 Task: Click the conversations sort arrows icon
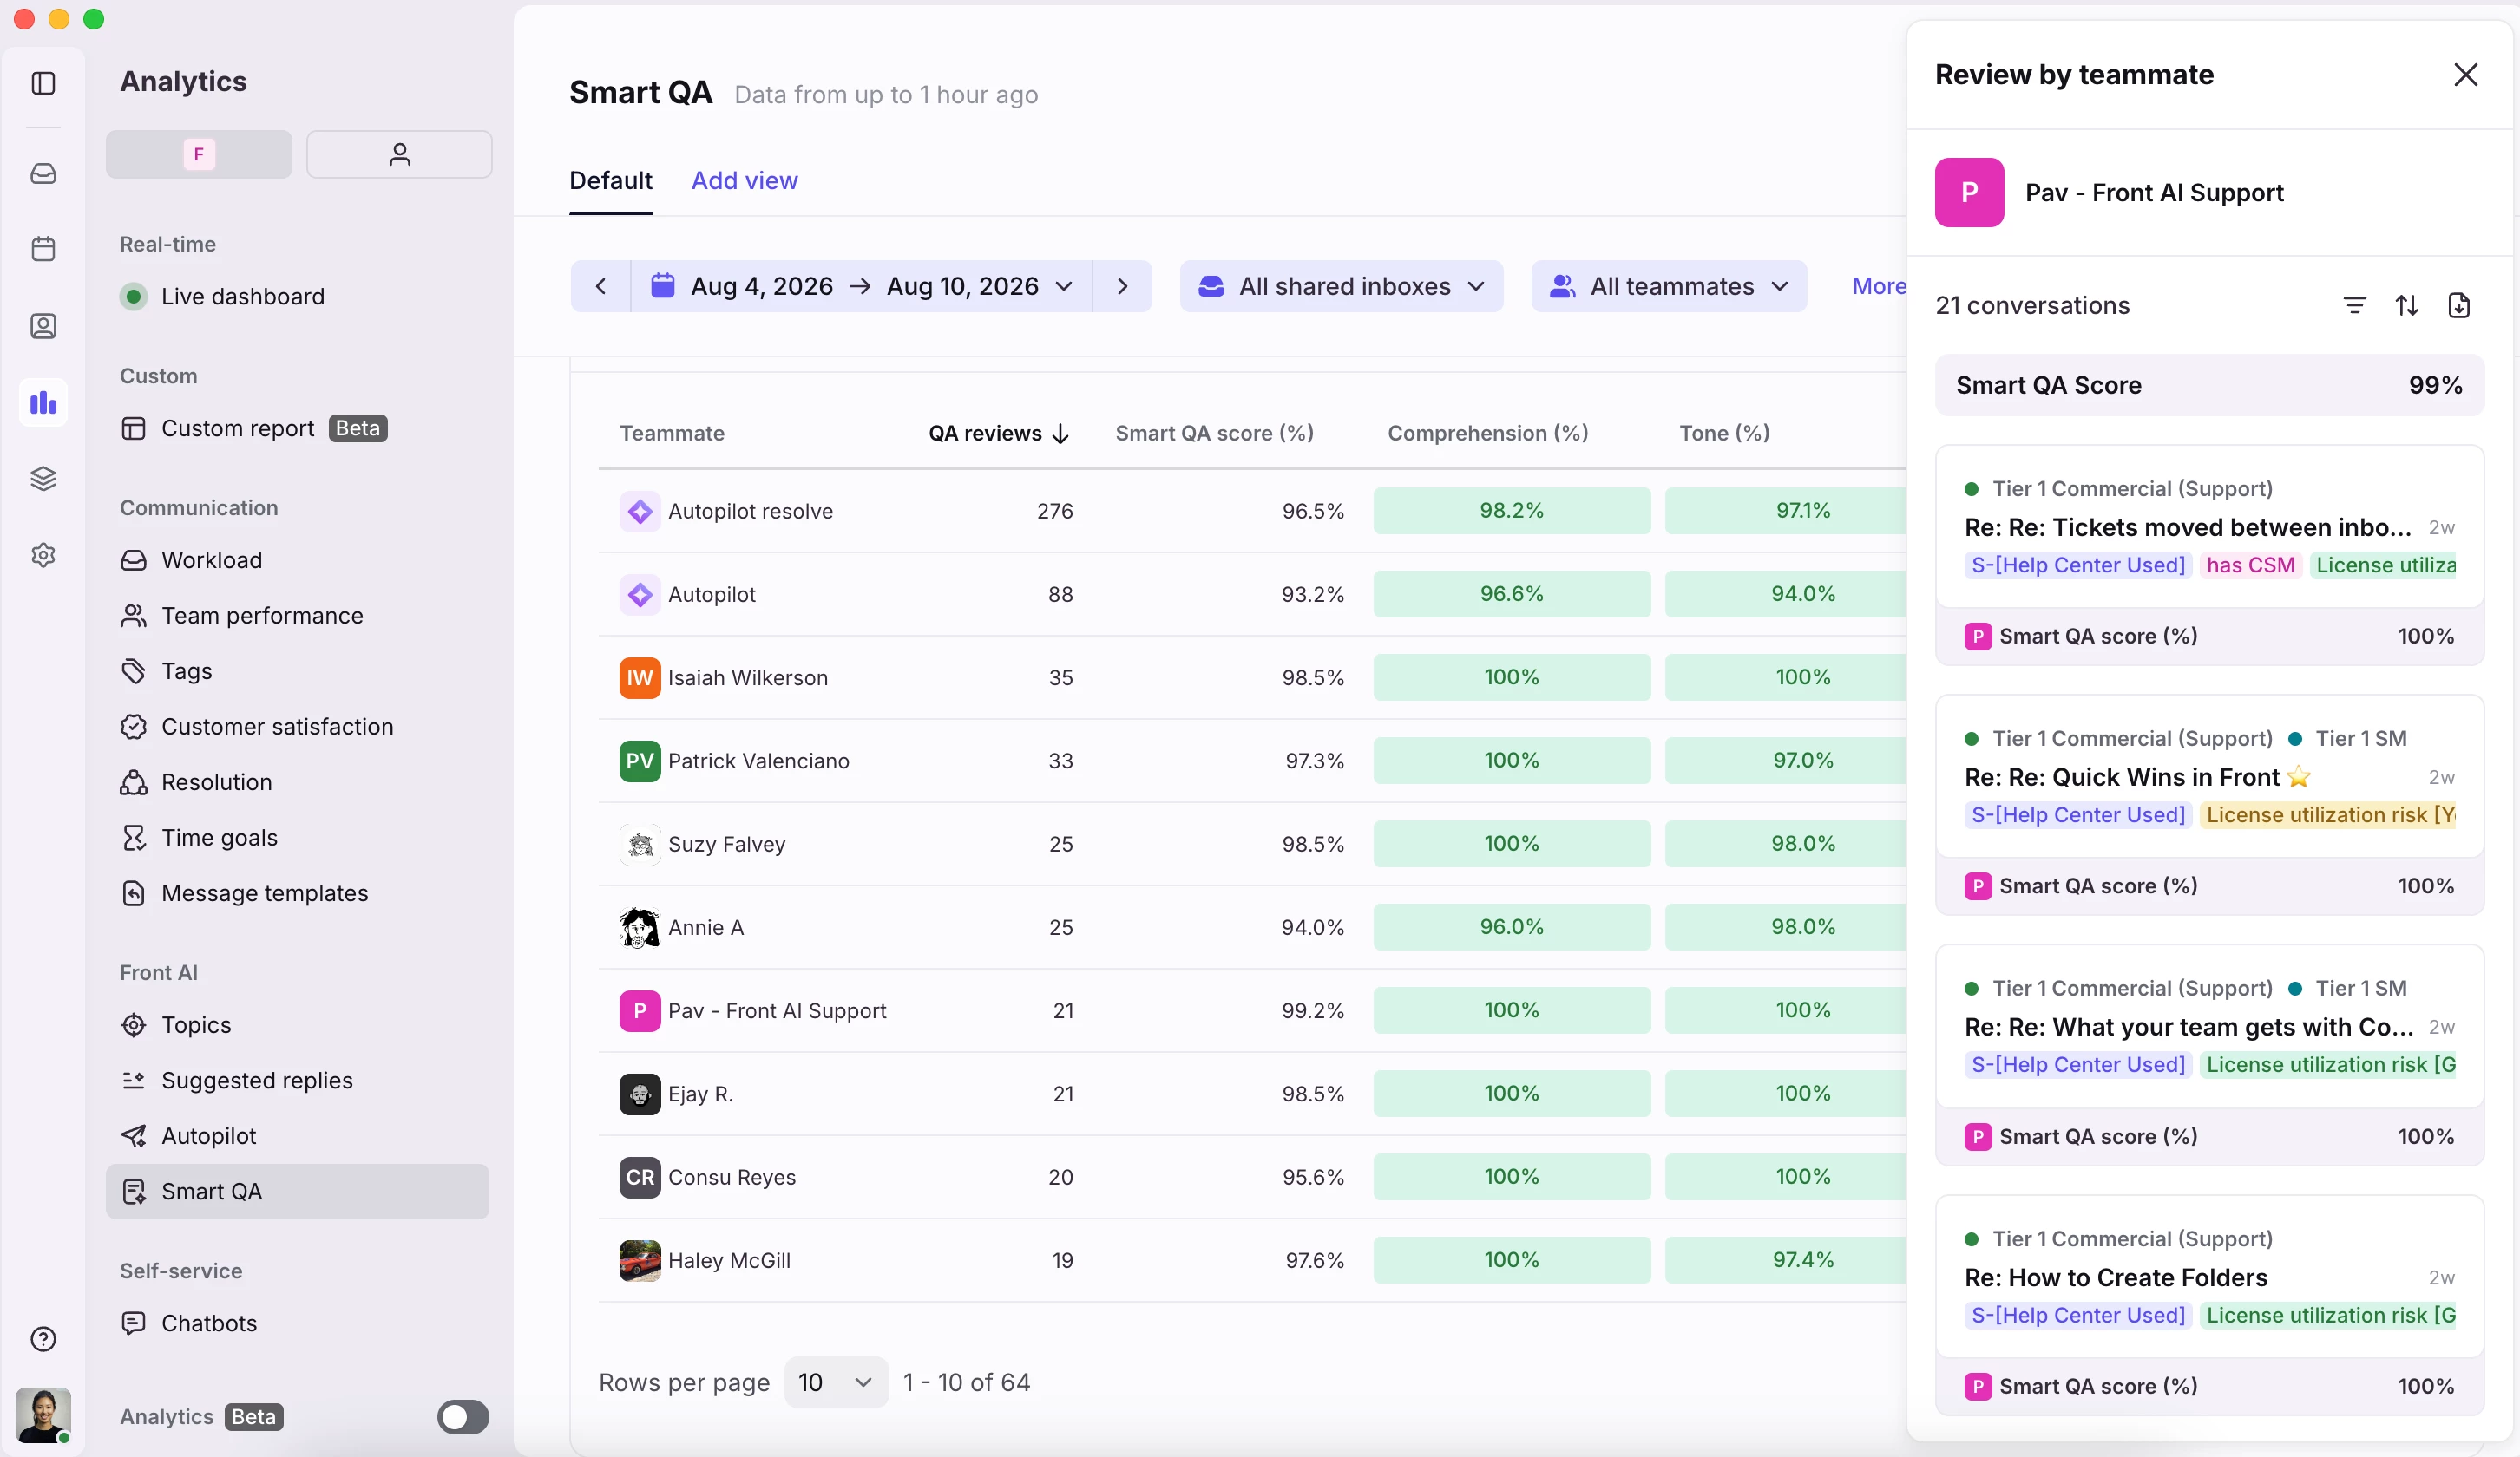[x=2407, y=306]
